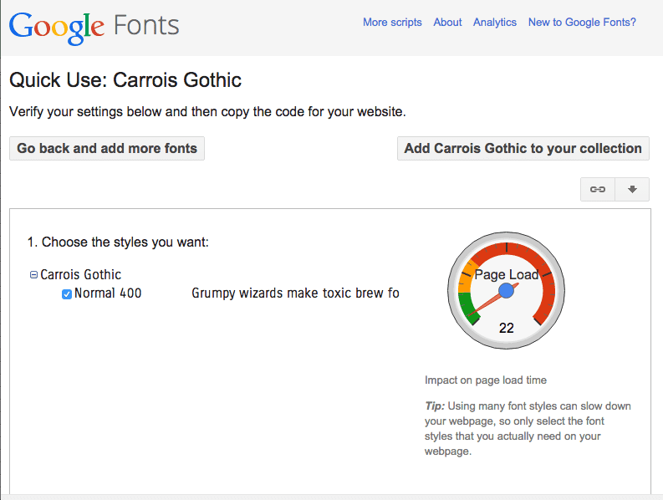Click the download arrow icon button
Image resolution: width=663 pixels, height=500 pixels.
pyautogui.click(x=632, y=189)
